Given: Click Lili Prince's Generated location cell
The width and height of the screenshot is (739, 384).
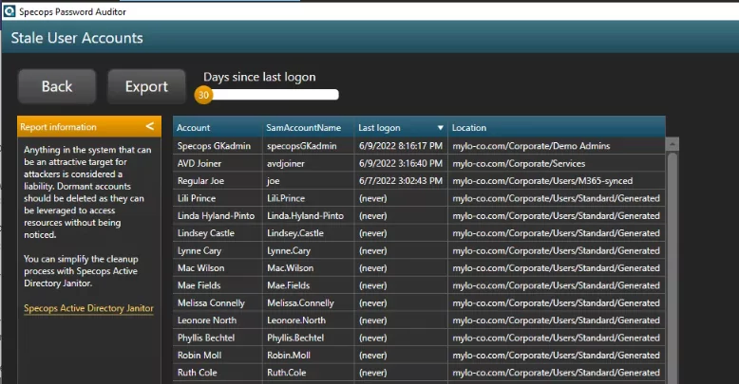Looking at the screenshot, I should pyautogui.click(x=557, y=198).
